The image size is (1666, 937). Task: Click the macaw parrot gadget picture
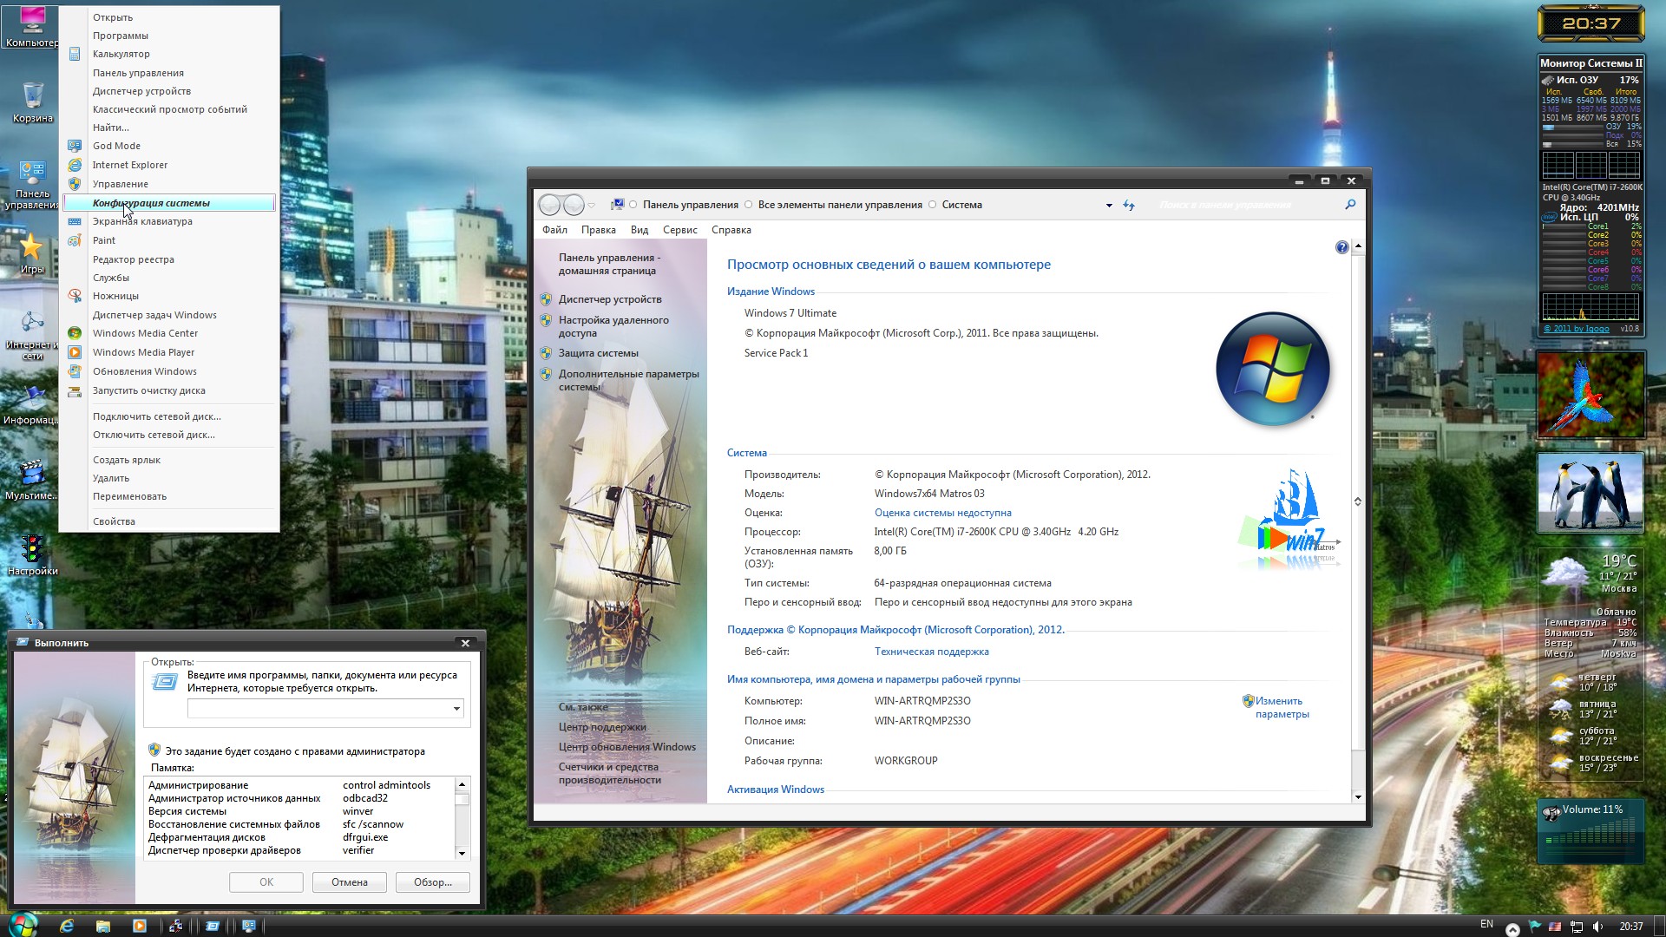(x=1591, y=395)
